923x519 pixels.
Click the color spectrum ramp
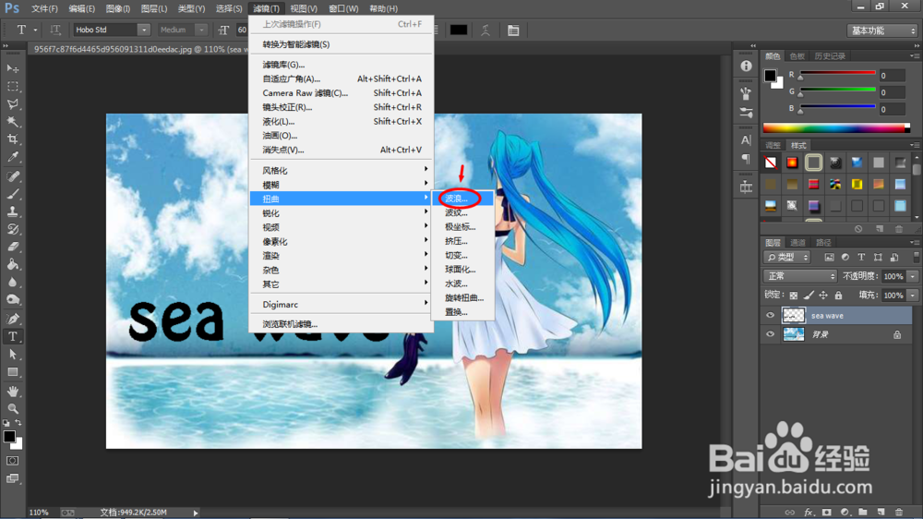[x=836, y=127]
